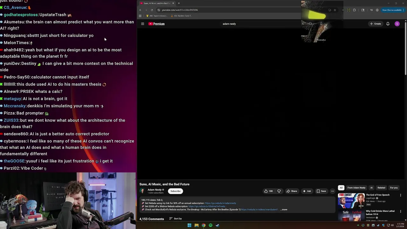Click chat username godhatesprotoss
Screen dimensions: 407x229
point(21,15)
